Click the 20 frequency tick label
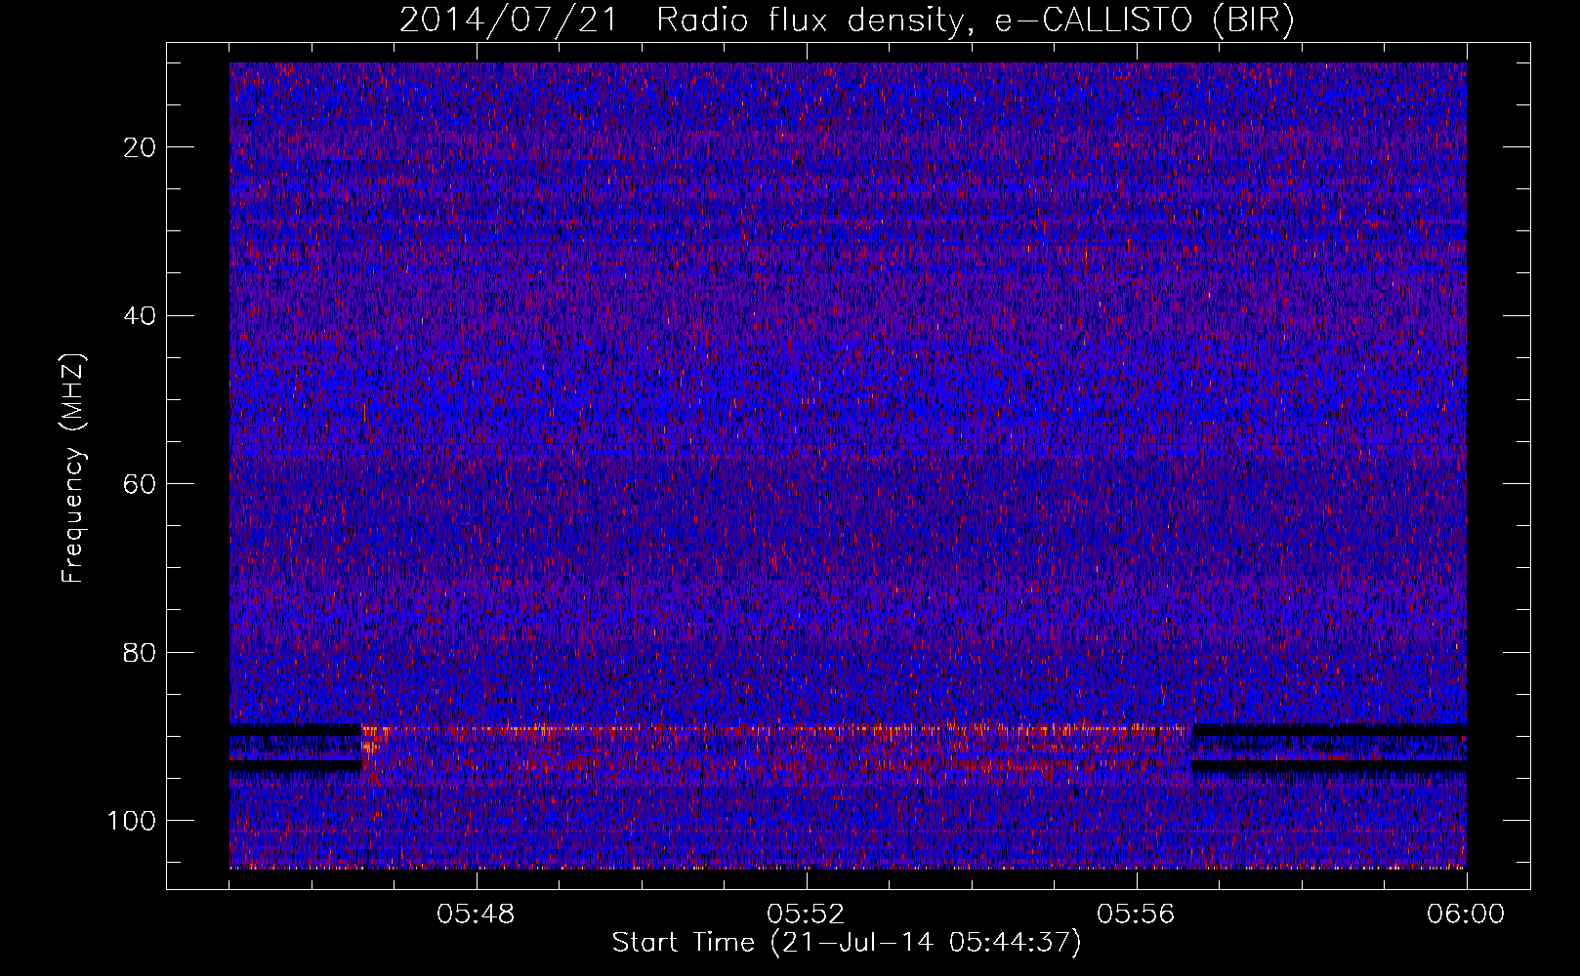1580x976 pixels. pos(141,147)
